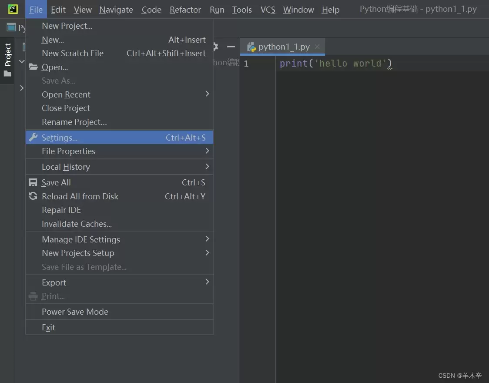Open the Run menu
Viewport: 489px width, 383px height.
click(x=217, y=10)
